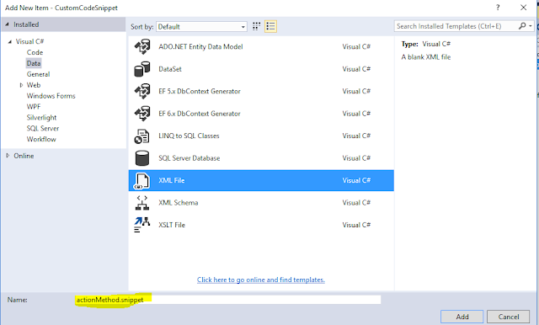The image size is (539, 325).
Task: Select the General category
Action: pyautogui.click(x=38, y=74)
